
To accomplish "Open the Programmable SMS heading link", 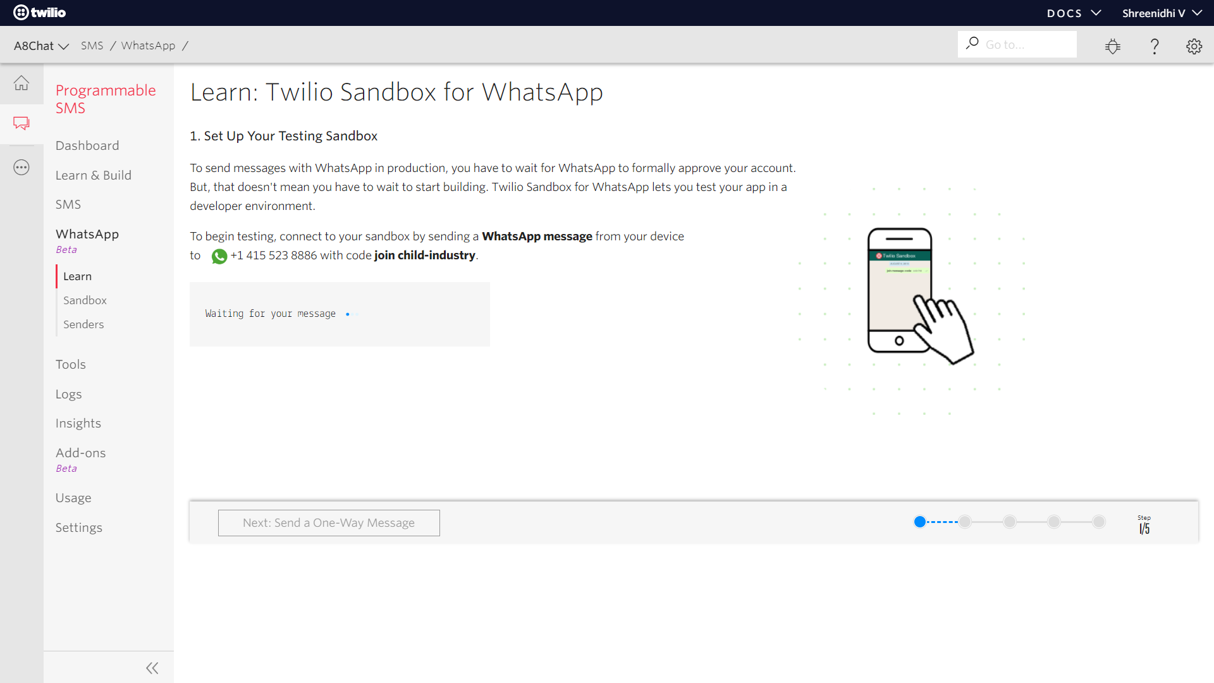I will [x=106, y=99].
